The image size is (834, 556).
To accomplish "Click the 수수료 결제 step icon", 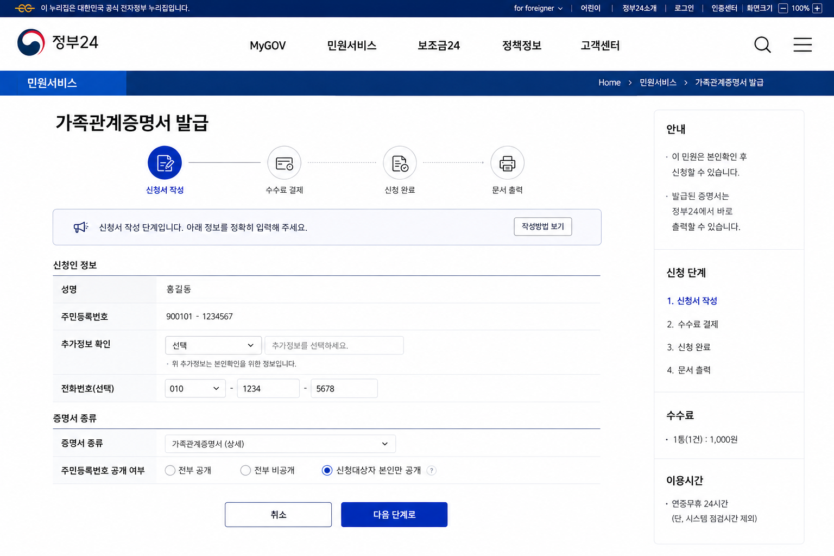I will [284, 162].
